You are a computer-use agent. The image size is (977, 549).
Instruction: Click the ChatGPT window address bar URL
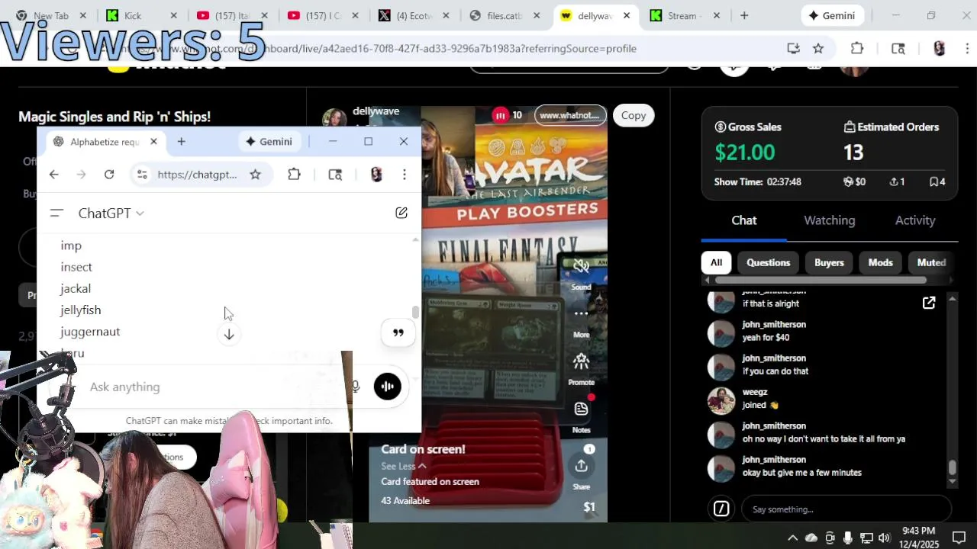click(198, 175)
